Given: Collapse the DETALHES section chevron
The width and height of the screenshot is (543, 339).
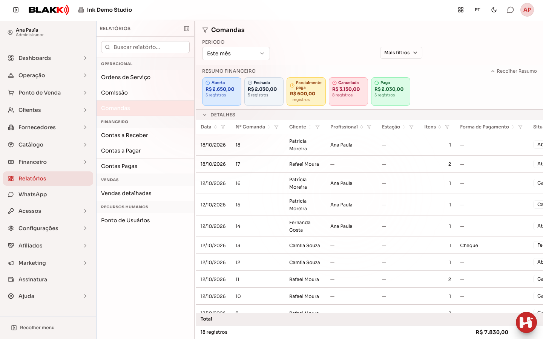Looking at the screenshot, I should [x=205, y=115].
